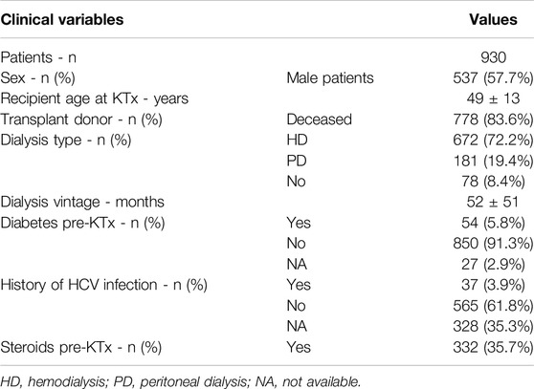This screenshot has width=534, height=389.
Task: Click the 328 (35.3%) value
Action: (x=493, y=327)
